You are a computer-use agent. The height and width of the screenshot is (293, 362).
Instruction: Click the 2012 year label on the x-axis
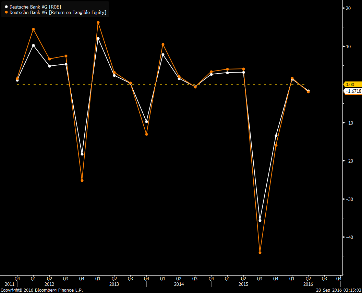[x=49, y=284]
